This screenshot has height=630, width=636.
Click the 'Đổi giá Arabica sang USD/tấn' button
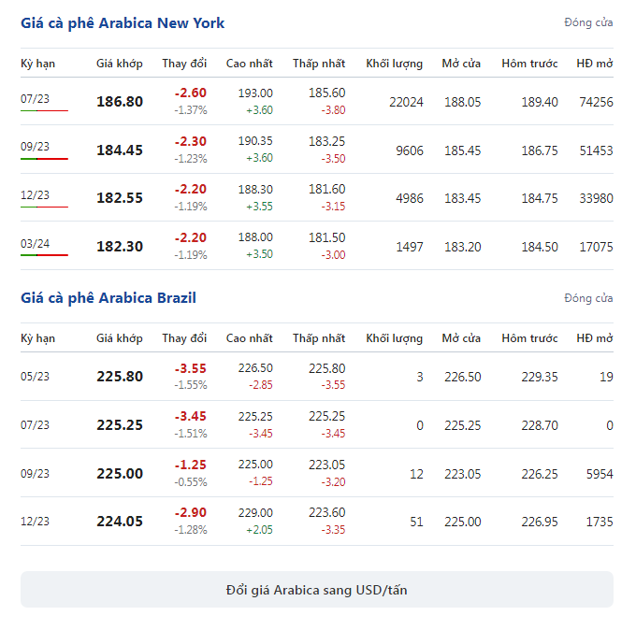coord(317,589)
